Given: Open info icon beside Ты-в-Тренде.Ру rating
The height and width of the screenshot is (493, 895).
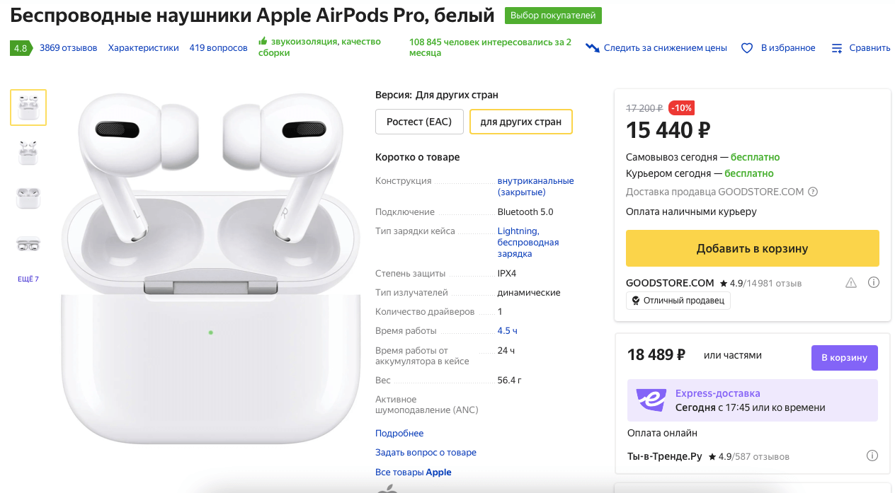Looking at the screenshot, I should 873,456.
